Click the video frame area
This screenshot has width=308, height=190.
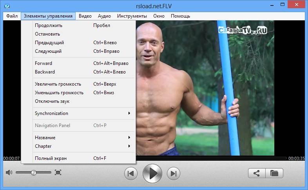[205, 88]
